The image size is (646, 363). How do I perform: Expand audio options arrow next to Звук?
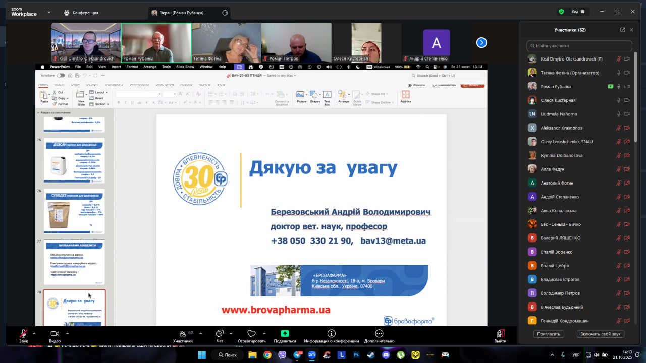click(x=34, y=333)
